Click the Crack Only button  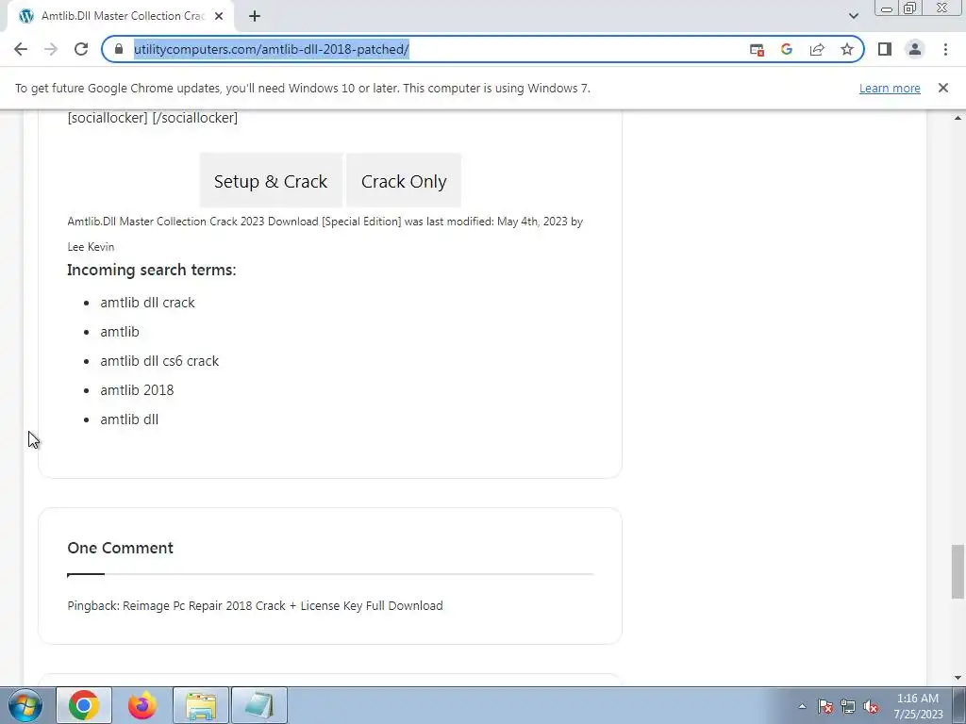click(404, 181)
